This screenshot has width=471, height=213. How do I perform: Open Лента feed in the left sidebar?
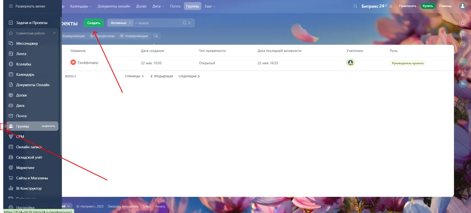click(x=21, y=54)
